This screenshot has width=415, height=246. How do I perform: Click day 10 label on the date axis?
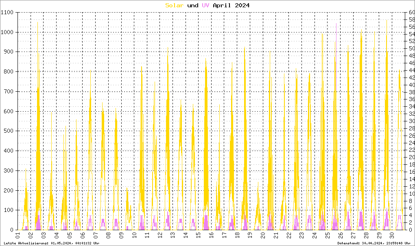point(134,235)
